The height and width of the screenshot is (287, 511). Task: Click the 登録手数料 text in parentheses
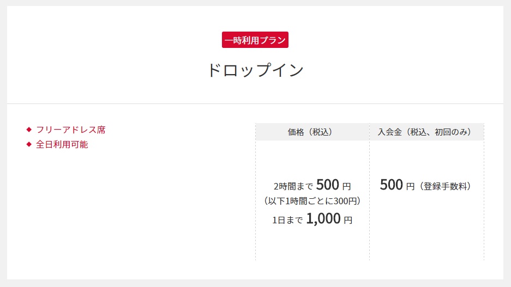click(x=446, y=186)
